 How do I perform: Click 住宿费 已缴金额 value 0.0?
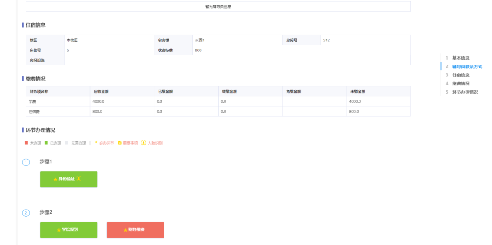pos(159,111)
